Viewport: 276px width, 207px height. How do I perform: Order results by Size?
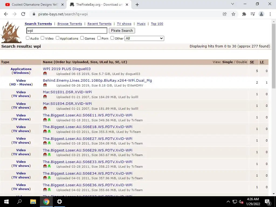(x=94, y=62)
